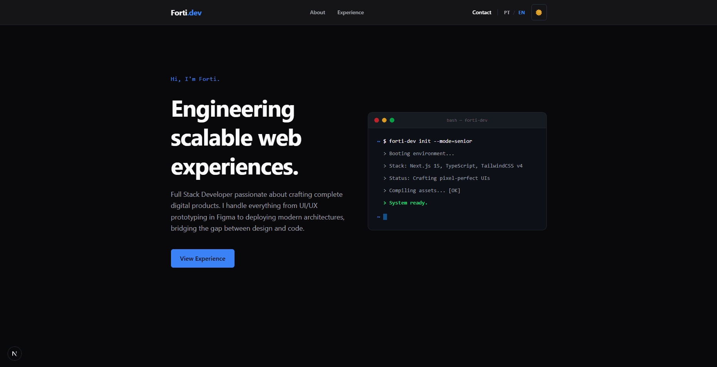
Task: Click the Hi, I'm Forti greeting text
Action: coord(195,79)
